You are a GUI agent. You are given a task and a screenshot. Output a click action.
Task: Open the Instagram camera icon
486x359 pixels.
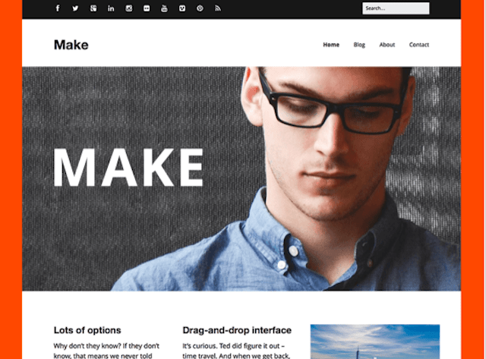129,8
